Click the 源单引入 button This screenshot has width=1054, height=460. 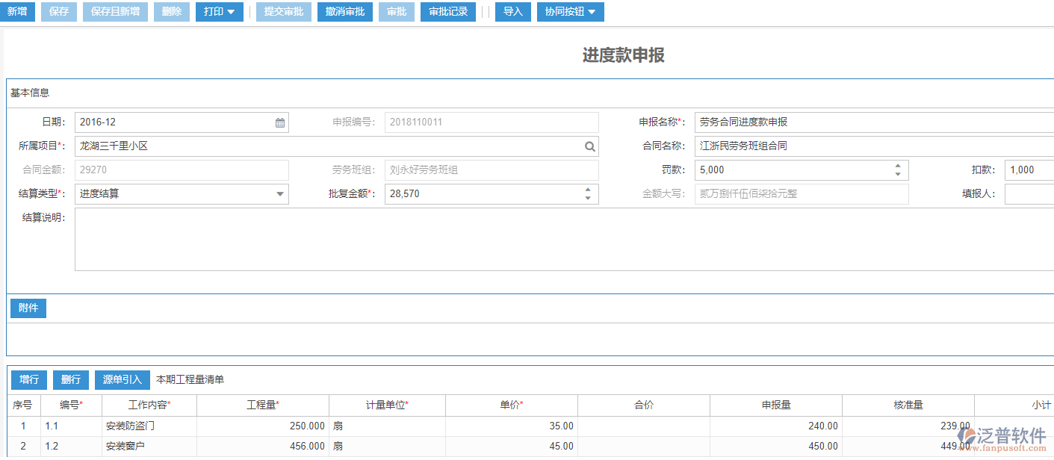pos(122,379)
